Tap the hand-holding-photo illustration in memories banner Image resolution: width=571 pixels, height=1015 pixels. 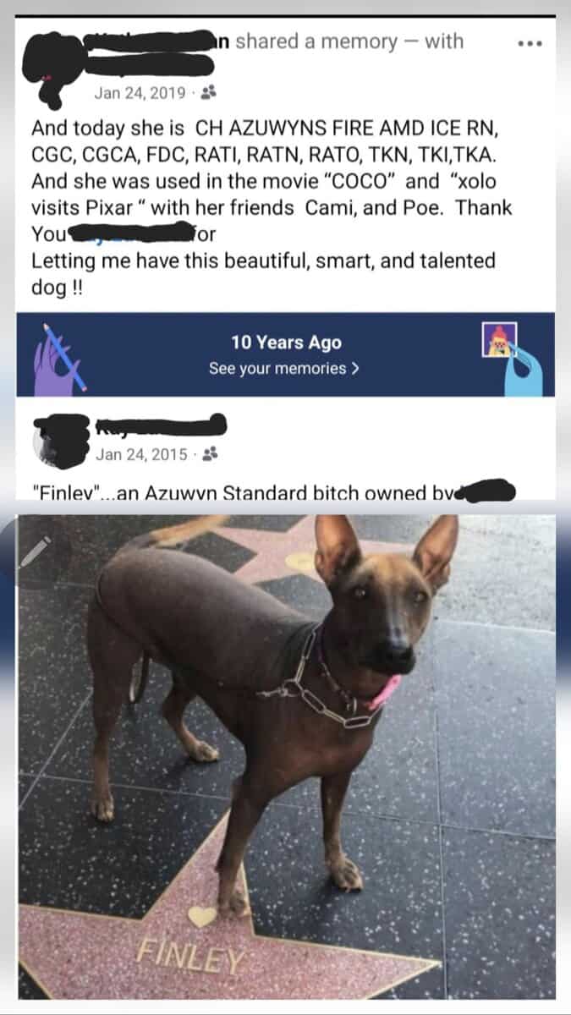(x=516, y=355)
